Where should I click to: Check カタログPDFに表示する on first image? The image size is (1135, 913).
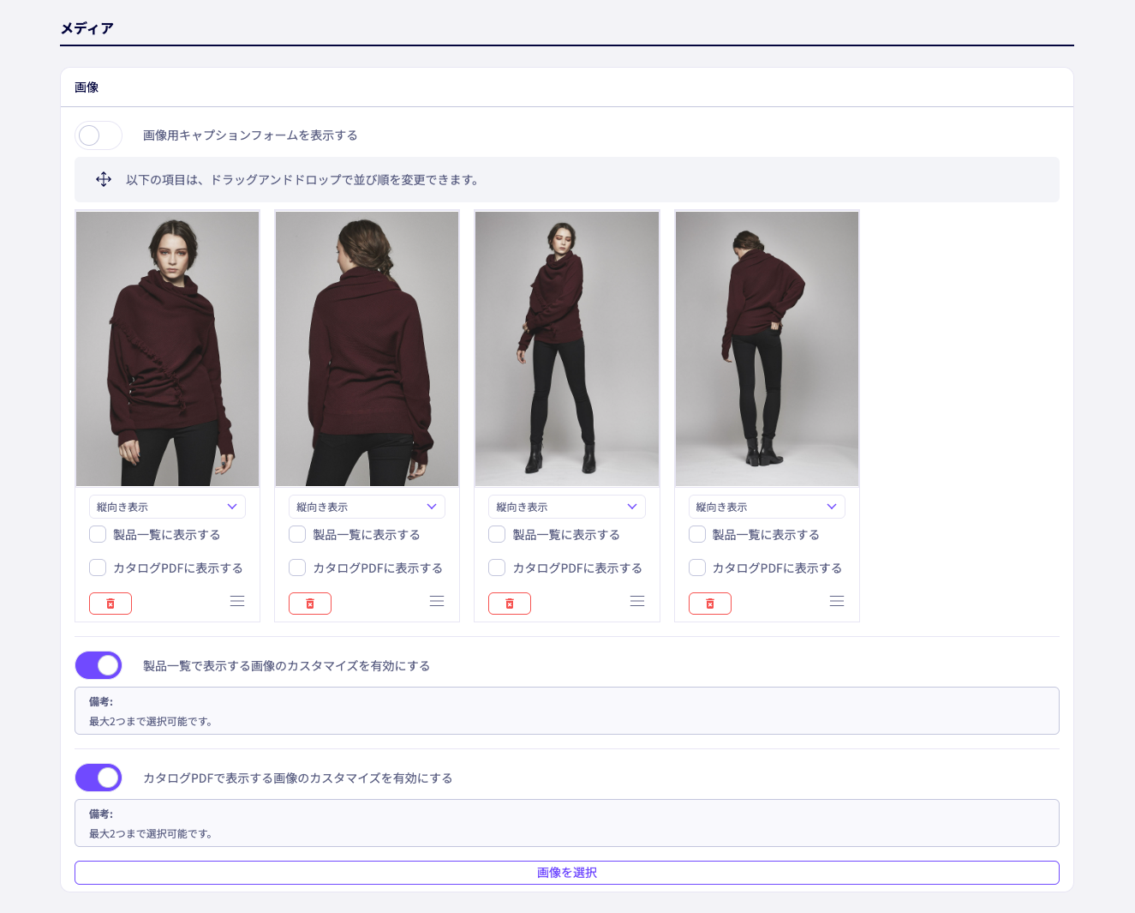click(98, 568)
